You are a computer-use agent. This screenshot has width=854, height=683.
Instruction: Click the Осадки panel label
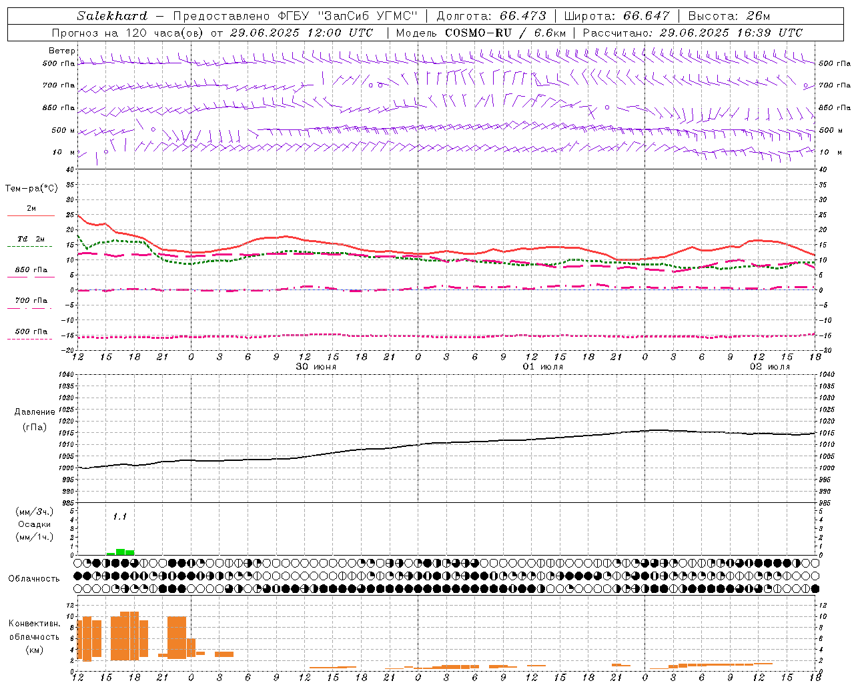coord(35,524)
